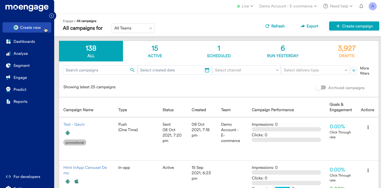Open the Analyze section from the sidebar

click(x=8, y=53)
